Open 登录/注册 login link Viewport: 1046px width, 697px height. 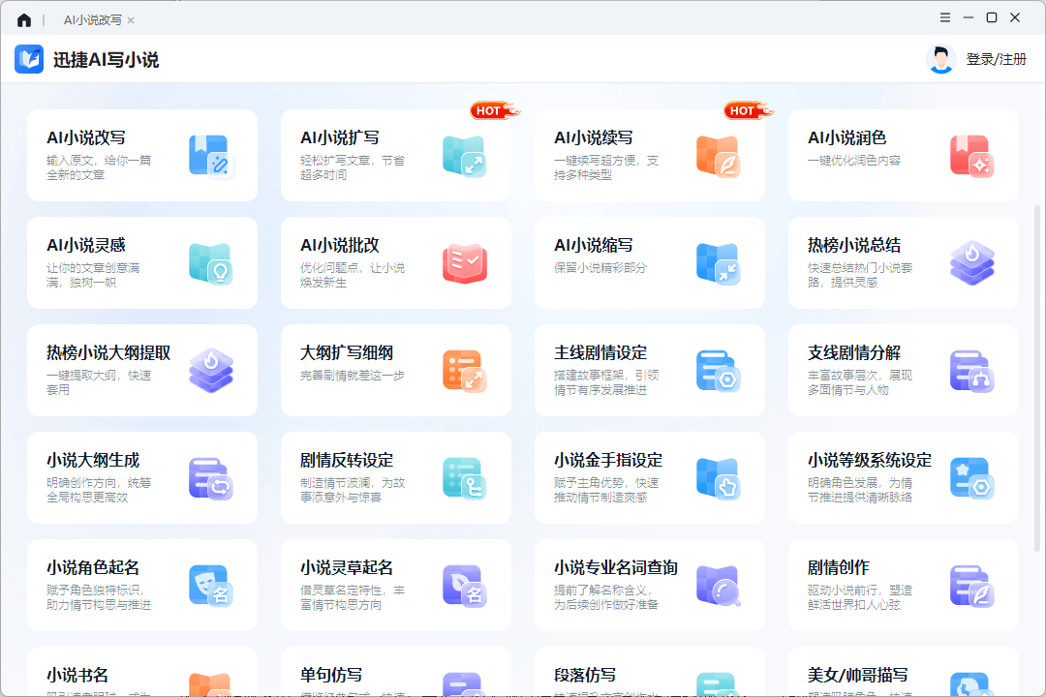coord(996,59)
